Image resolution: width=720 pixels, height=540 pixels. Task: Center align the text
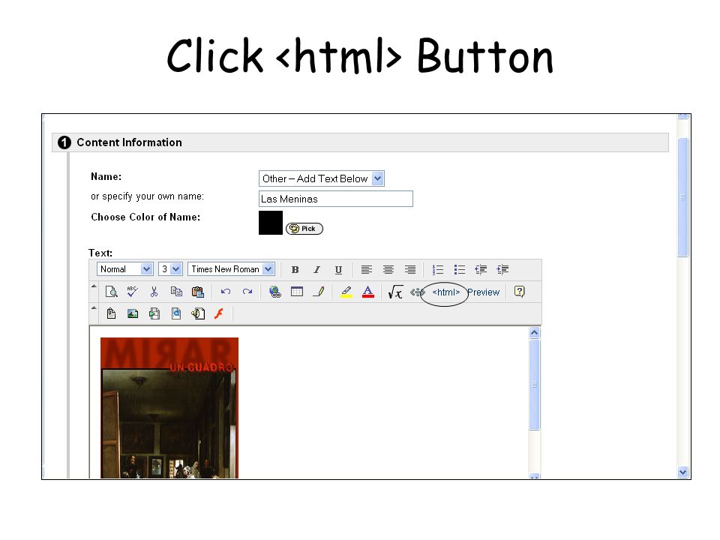[388, 269]
